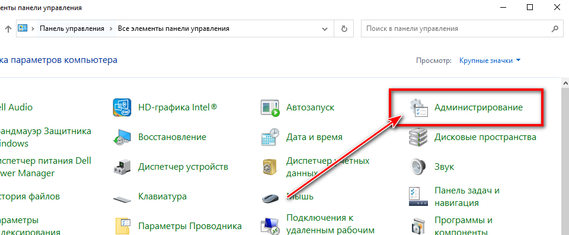The height and width of the screenshot is (235, 569).
Task: Click Все элементы панели управления breadcrumb
Action: coord(174,28)
